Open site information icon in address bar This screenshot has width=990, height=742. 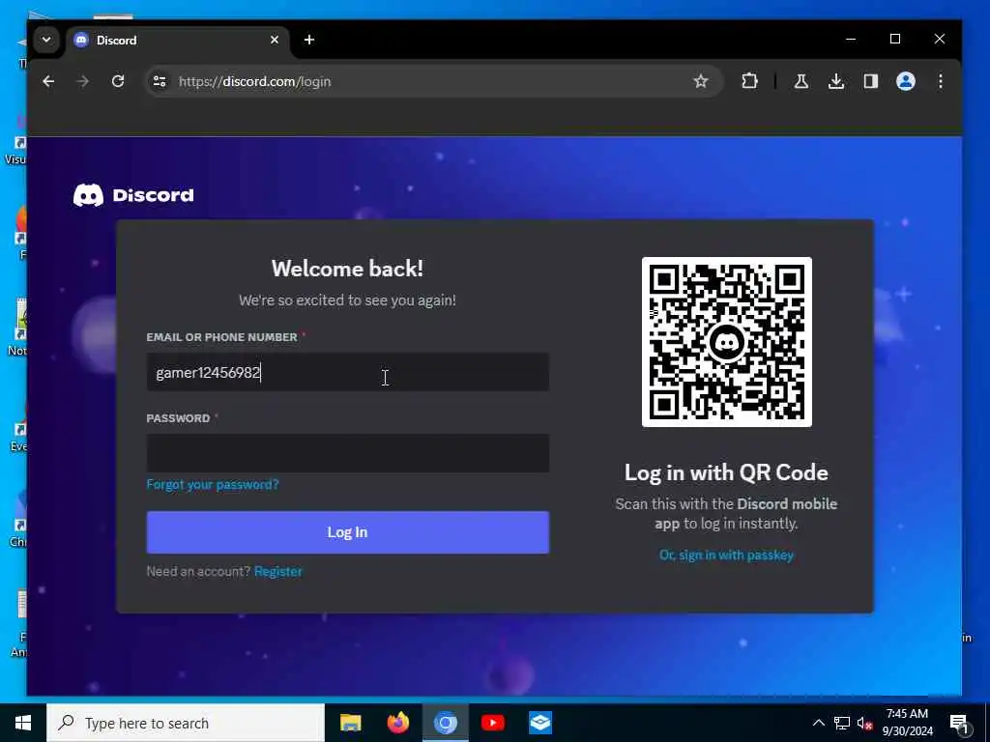pyautogui.click(x=160, y=81)
